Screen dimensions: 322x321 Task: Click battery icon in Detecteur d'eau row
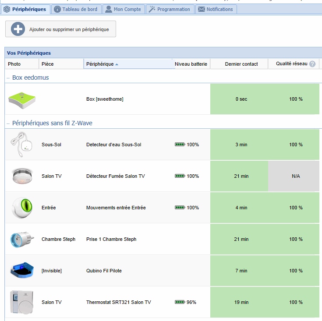coord(180,145)
